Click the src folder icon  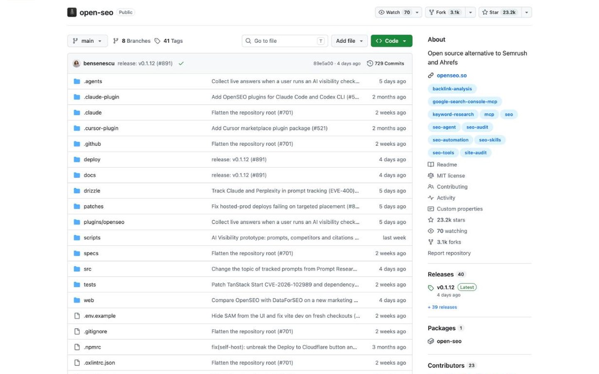click(x=77, y=269)
